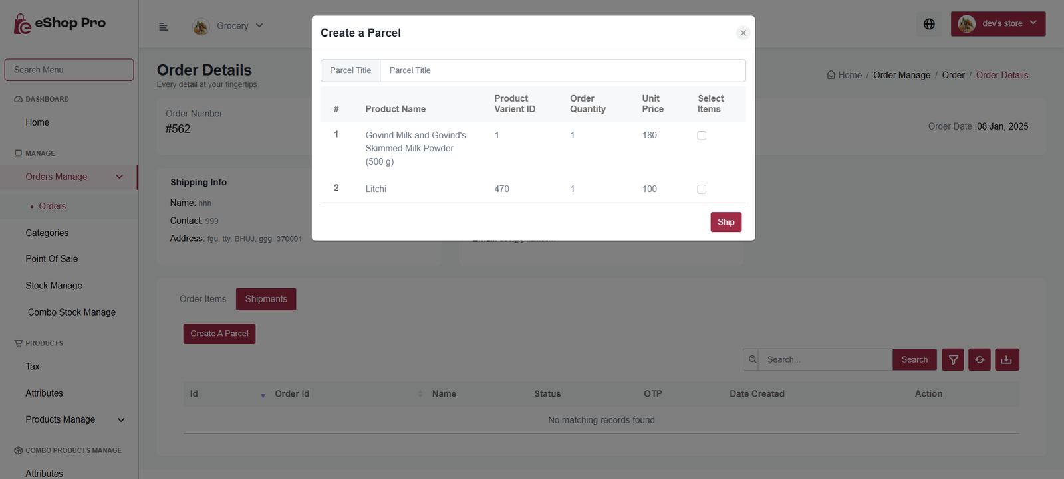The image size is (1064, 479).
Task: Open Stock Manage
Action: coord(54,286)
